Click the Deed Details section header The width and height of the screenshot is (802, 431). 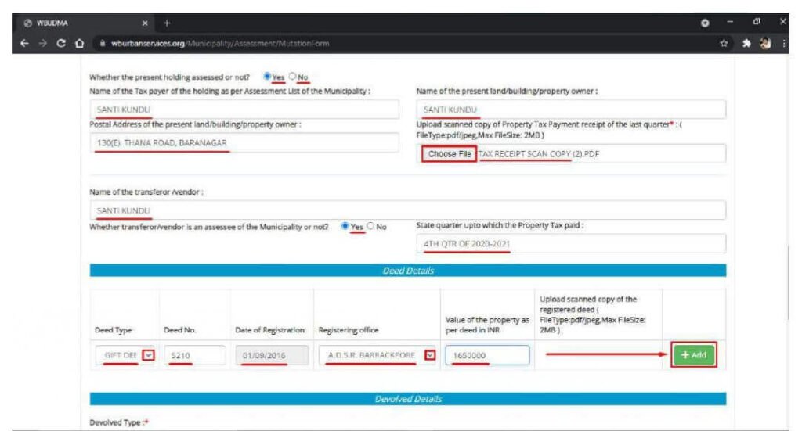[x=407, y=270]
